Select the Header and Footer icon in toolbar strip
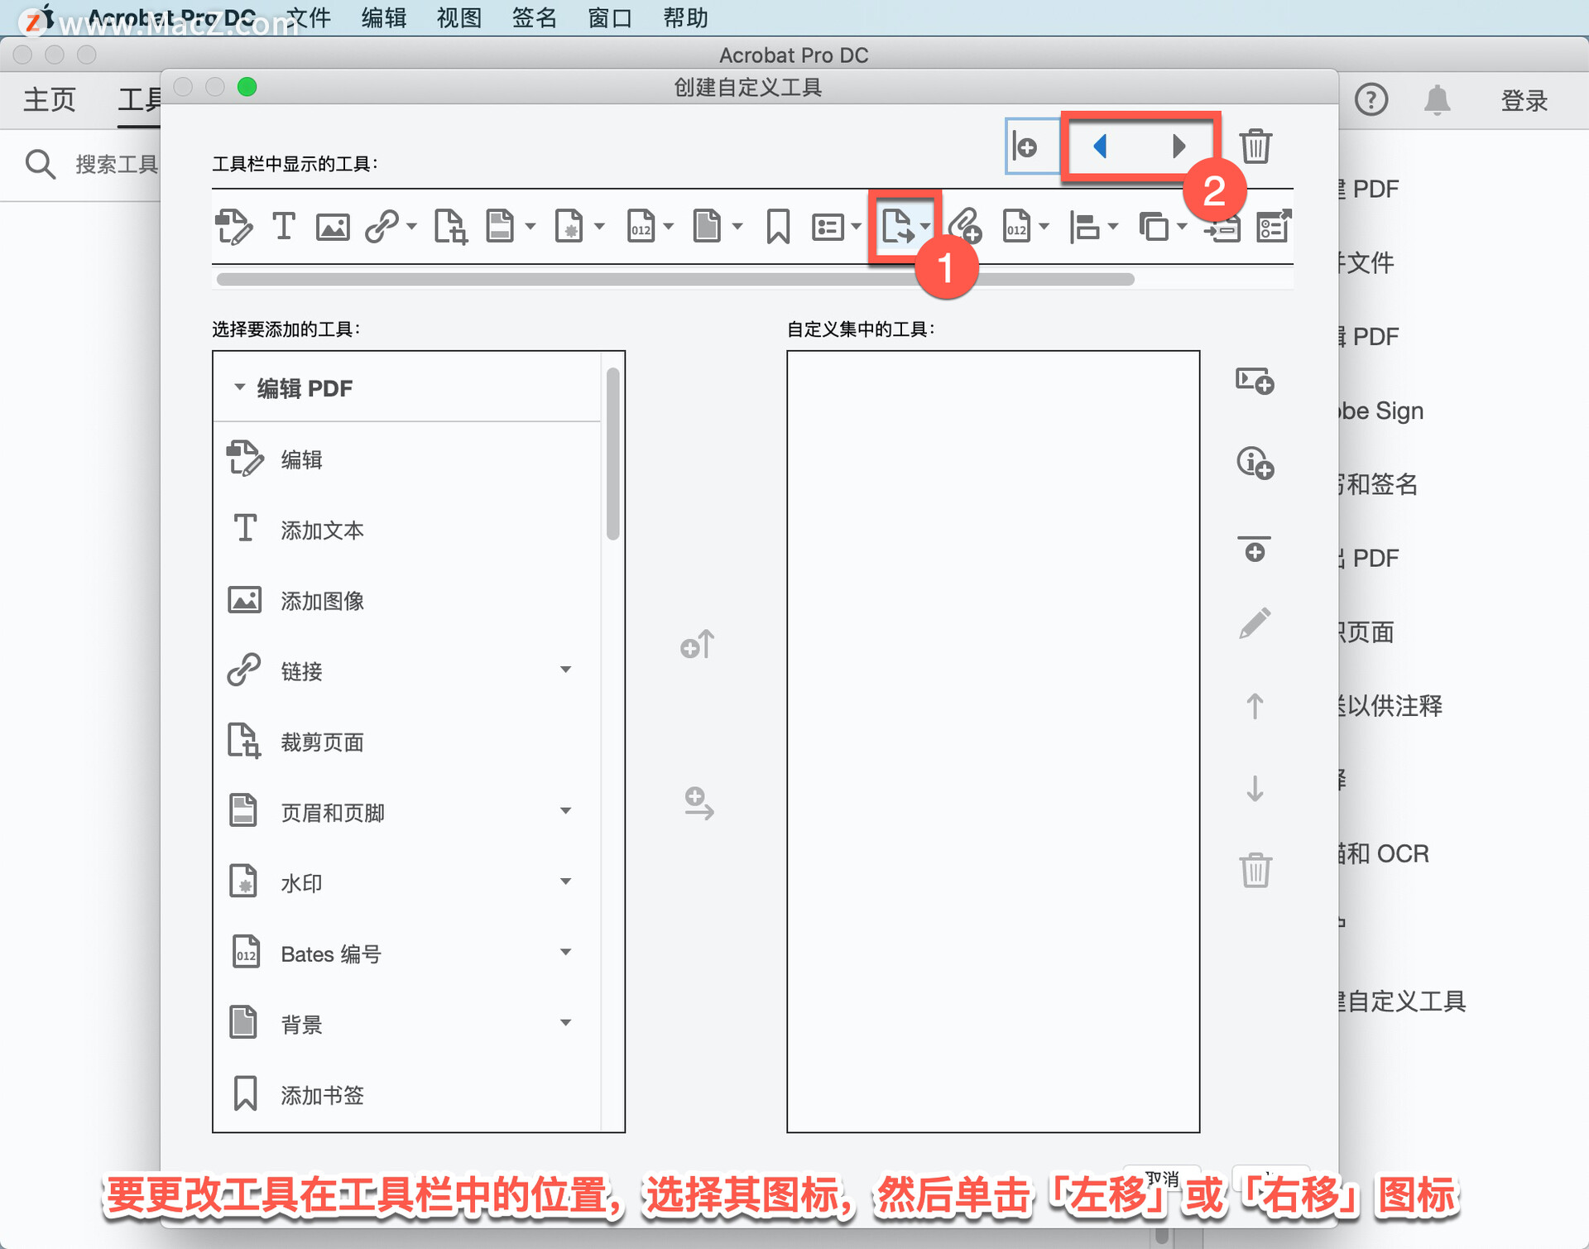Viewport: 1589px width, 1249px height. [500, 226]
